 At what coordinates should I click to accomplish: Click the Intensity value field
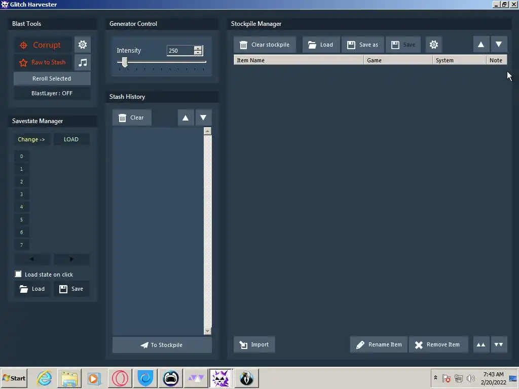180,51
